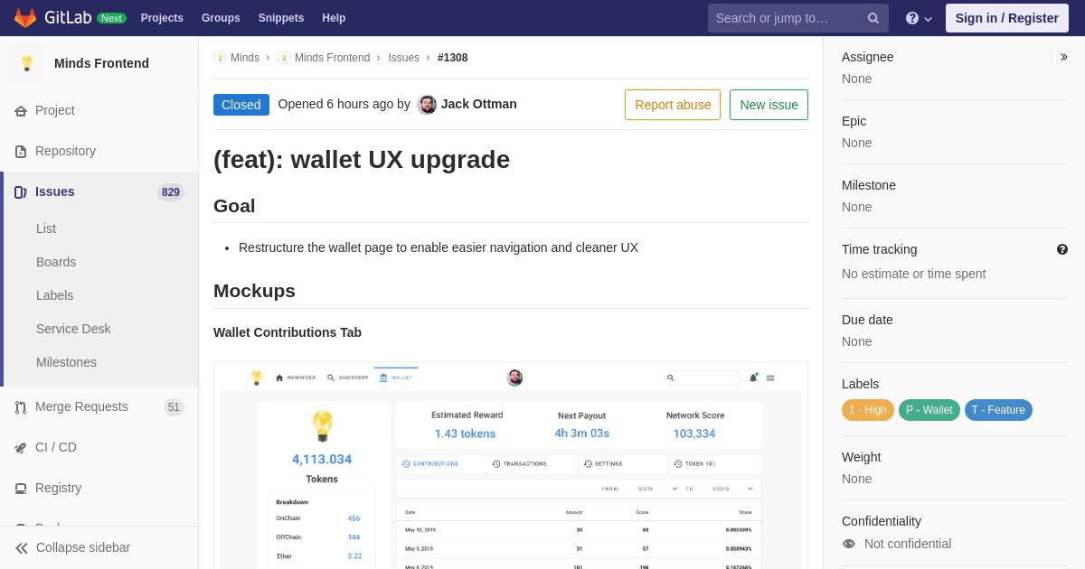
Task: Click the Next badge beside GitLab
Action: coord(111,18)
